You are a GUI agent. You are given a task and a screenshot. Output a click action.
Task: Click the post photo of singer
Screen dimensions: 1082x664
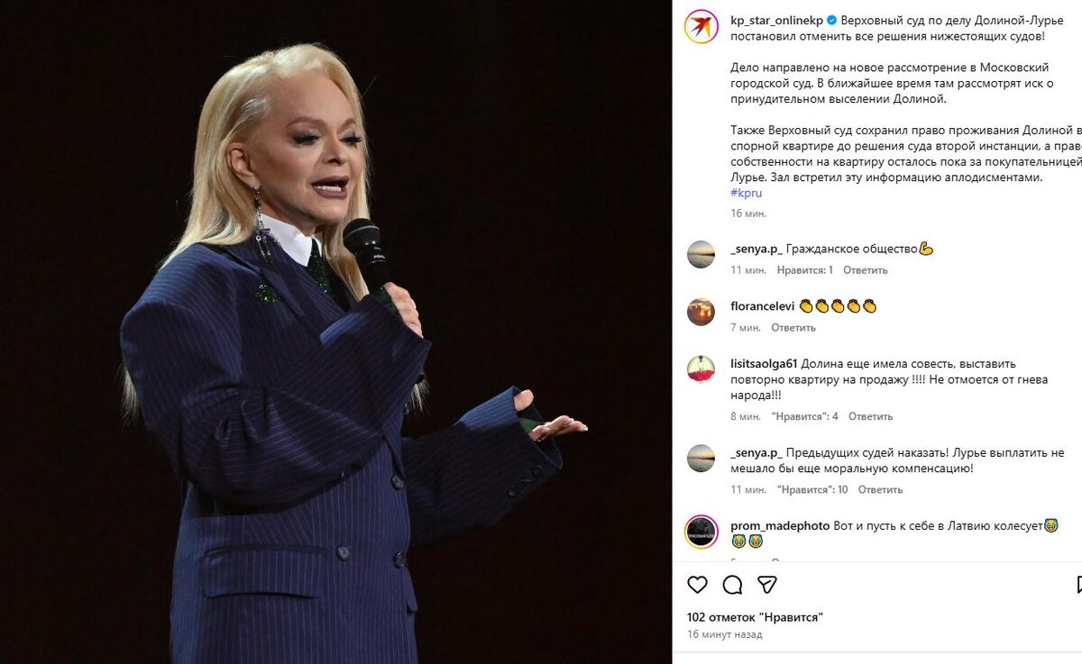(335, 332)
